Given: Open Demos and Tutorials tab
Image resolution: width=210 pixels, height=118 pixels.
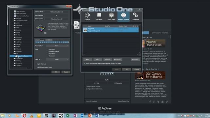Looking at the screenshot, I should (x=160, y=33).
